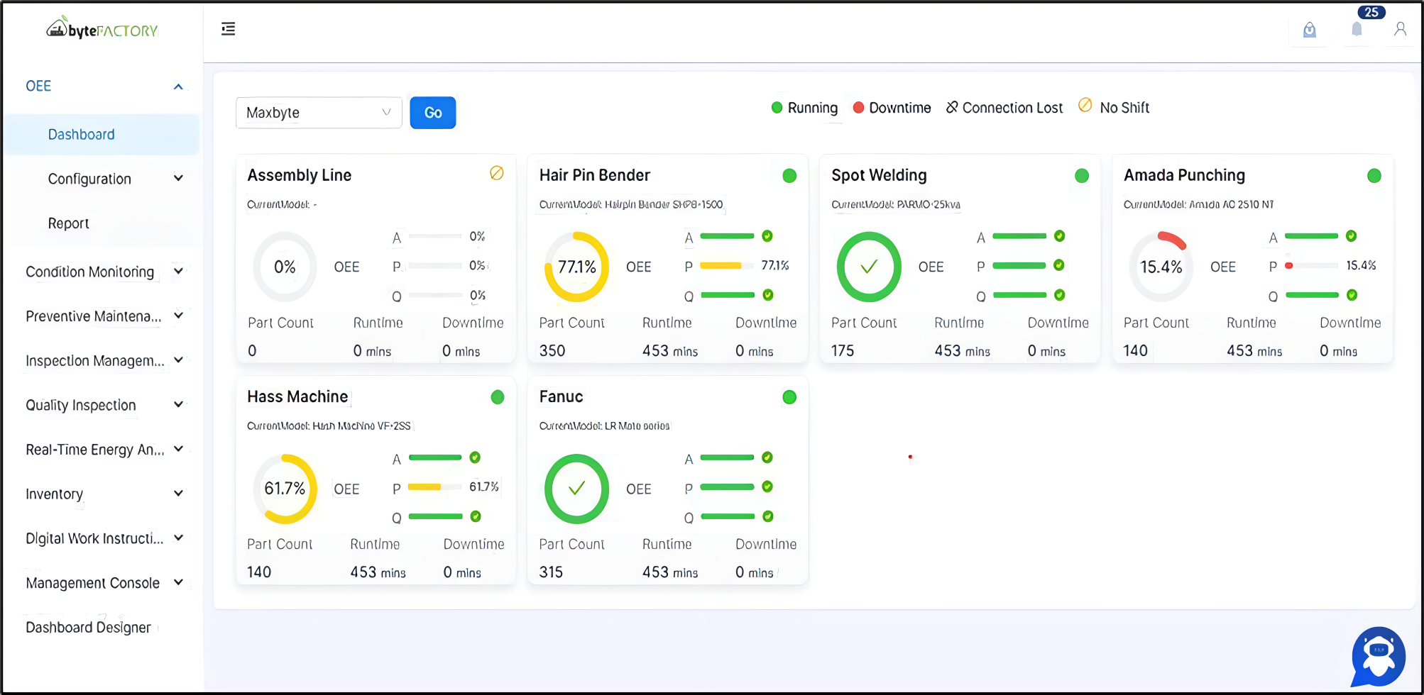Click Connection Lost legend icon

[x=952, y=107]
